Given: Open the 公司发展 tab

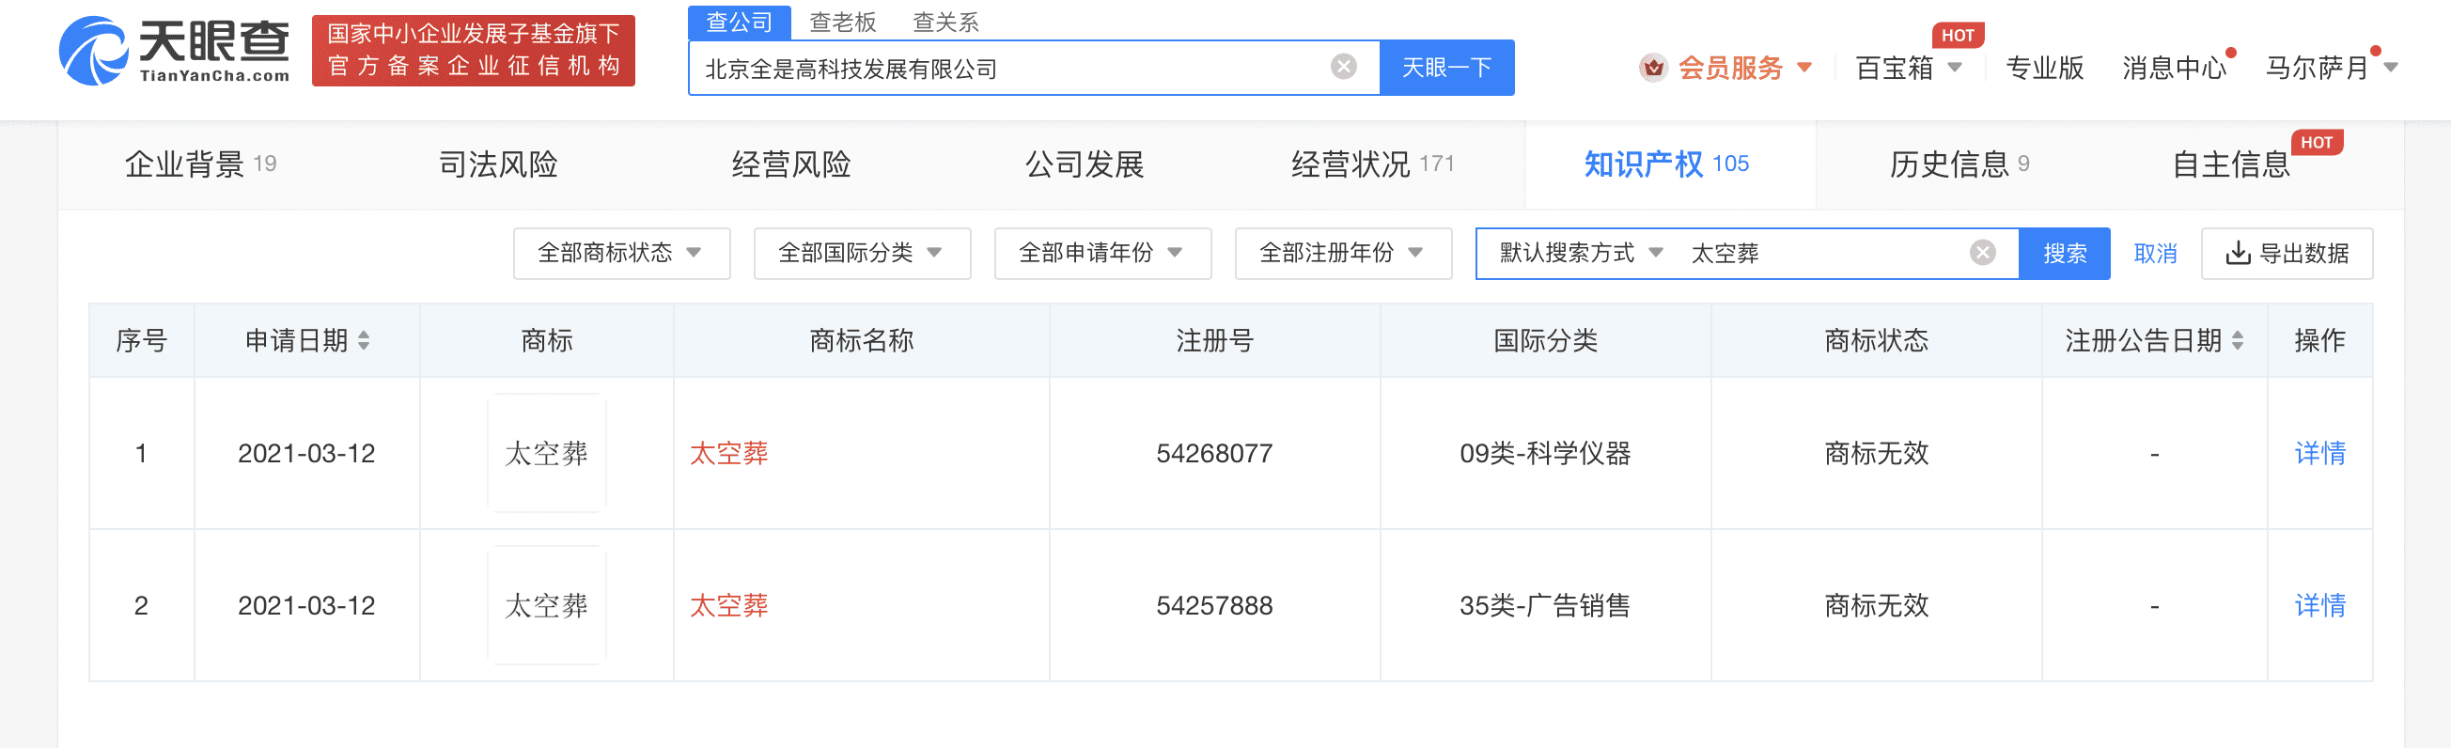Looking at the screenshot, I should [x=1084, y=164].
